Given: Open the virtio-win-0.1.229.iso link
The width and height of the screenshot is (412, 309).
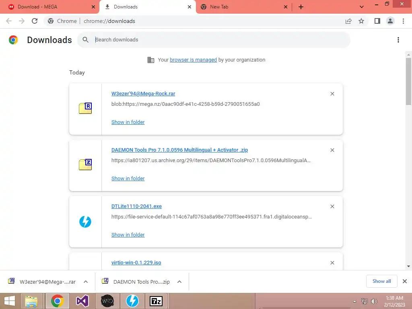Looking at the screenshot, I should [136, 263].
